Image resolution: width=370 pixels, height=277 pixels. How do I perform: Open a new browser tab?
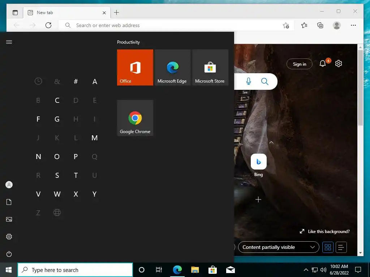117,13
